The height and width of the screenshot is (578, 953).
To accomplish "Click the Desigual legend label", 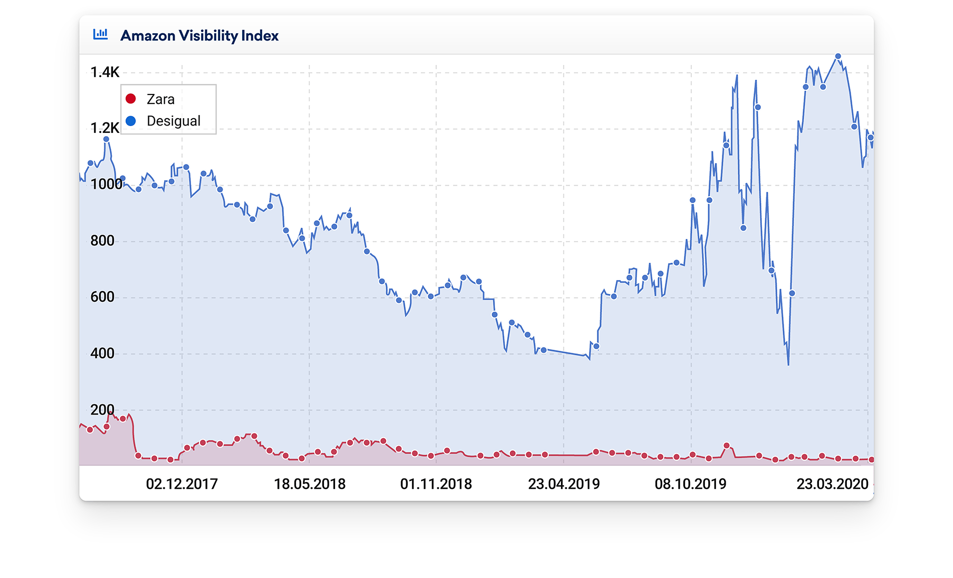I will (173, 121).
